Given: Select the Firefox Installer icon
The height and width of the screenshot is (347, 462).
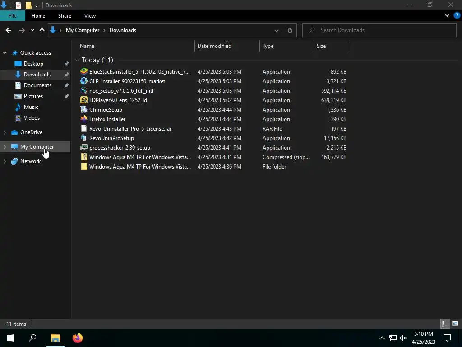Looking at the screenshot, I should [84, 119].
